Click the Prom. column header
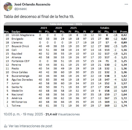Screen dimensions: 132x130 (x=124, y=31)
